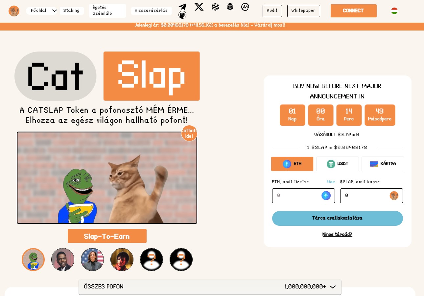Open the Hungarian flag language selector

coord(394,11)
